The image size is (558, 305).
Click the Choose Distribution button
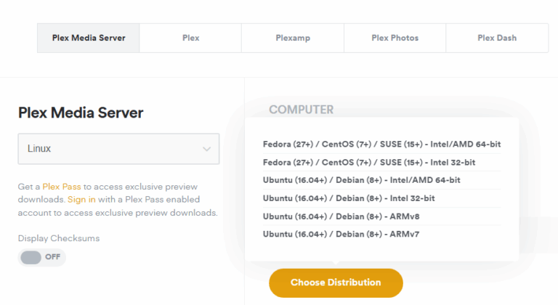(x=336, y=283)
